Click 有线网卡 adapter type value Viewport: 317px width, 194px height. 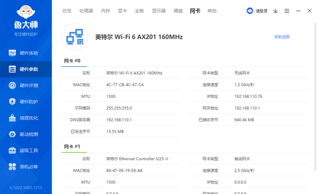tap(242, 159)
